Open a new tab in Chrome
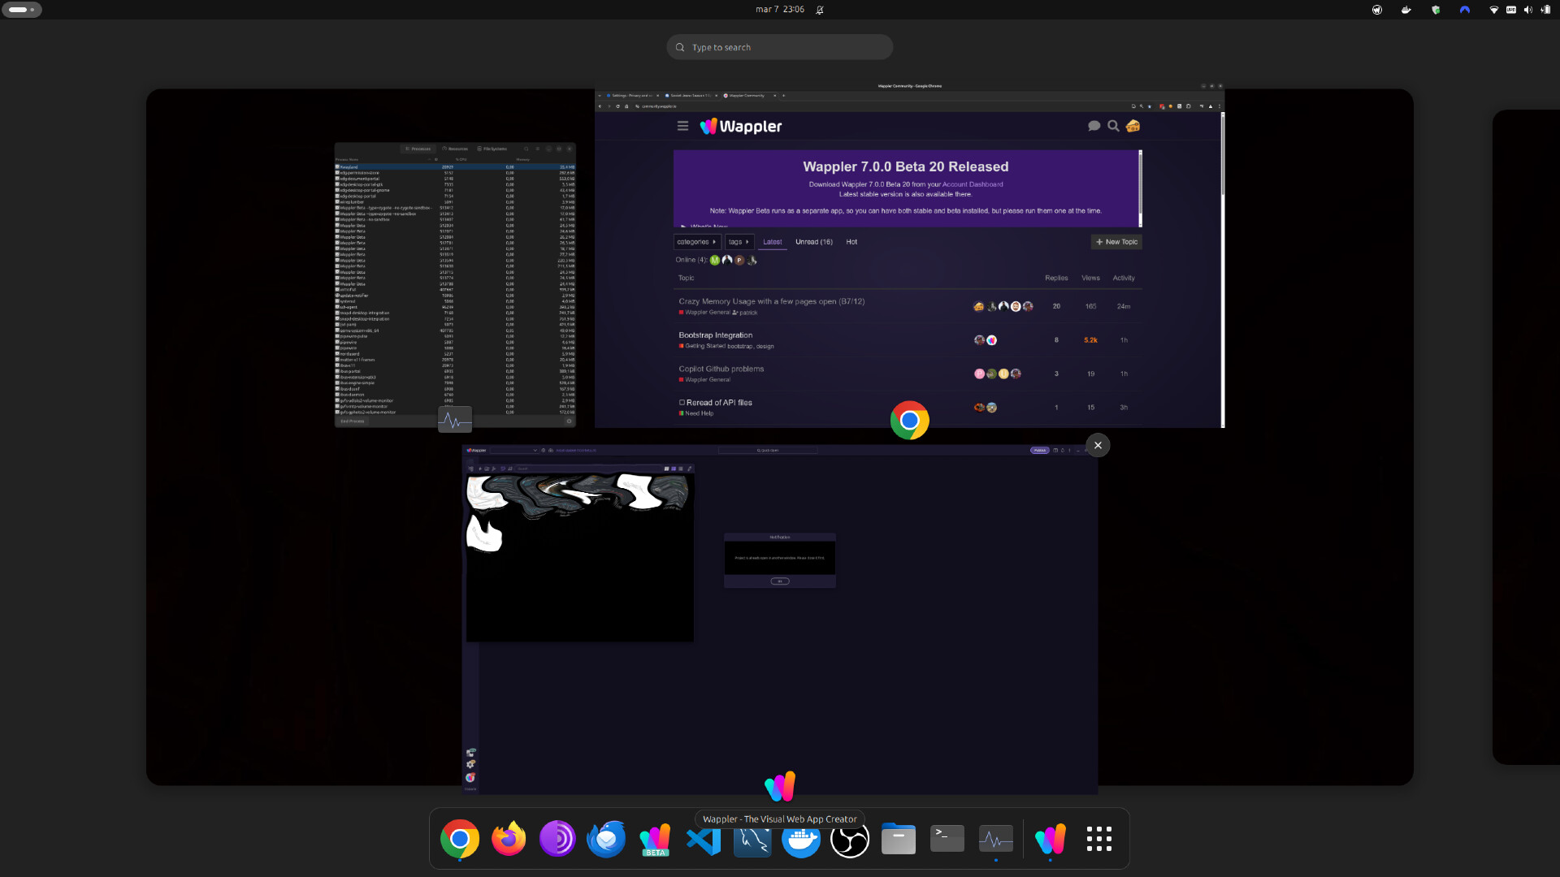 (x=783, y=96)
